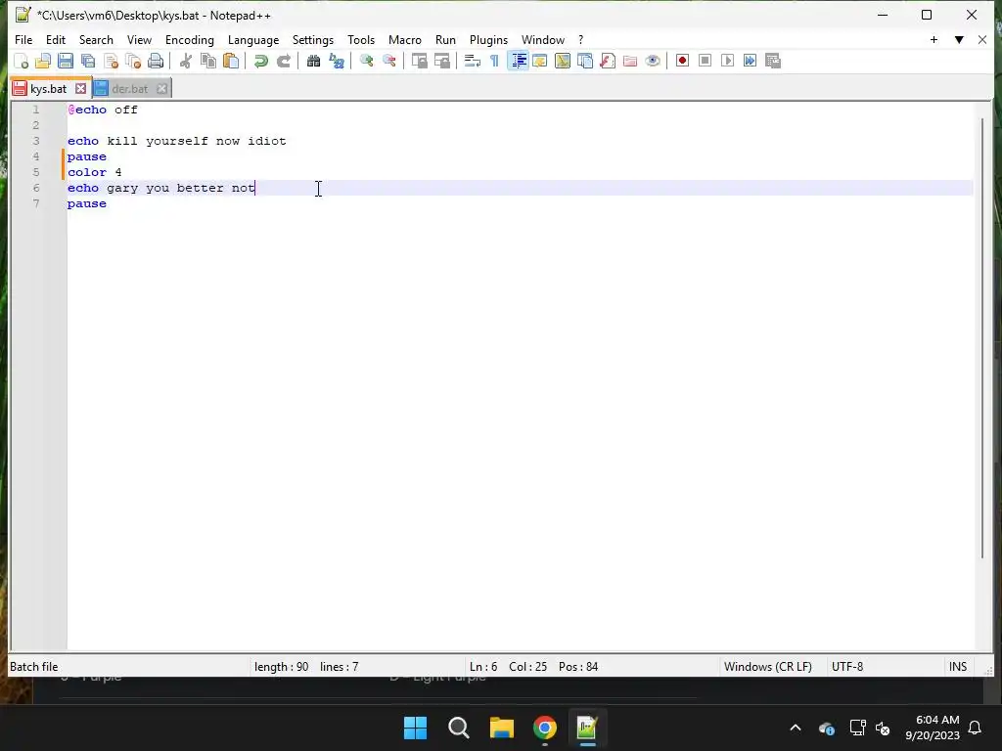Toggle Word Wrap toolbar button
Viewport: 1002px width, 751px height.
point(473,61)
